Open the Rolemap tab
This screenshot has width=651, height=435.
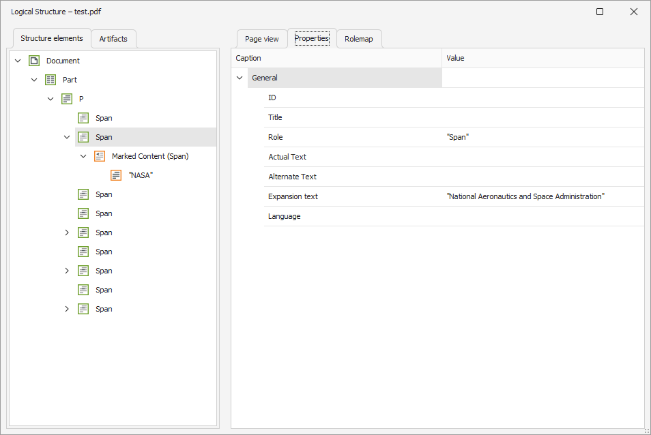click(x=358, y=39)
